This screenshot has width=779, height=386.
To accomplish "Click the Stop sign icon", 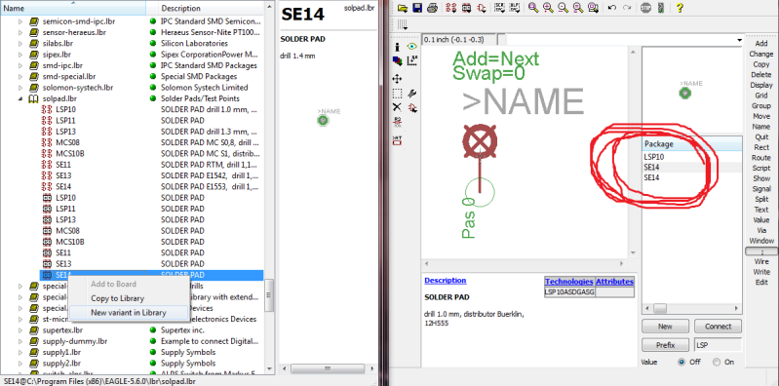I will [645, 8].
